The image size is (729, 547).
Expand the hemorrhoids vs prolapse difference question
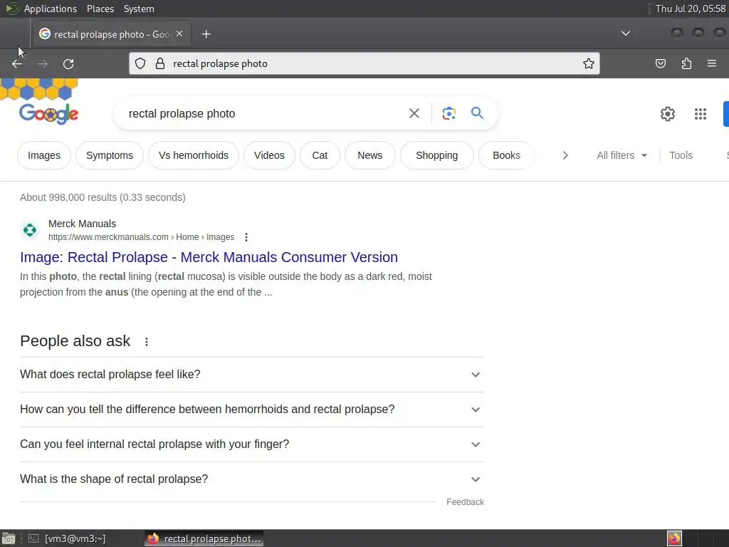[251, 410]
